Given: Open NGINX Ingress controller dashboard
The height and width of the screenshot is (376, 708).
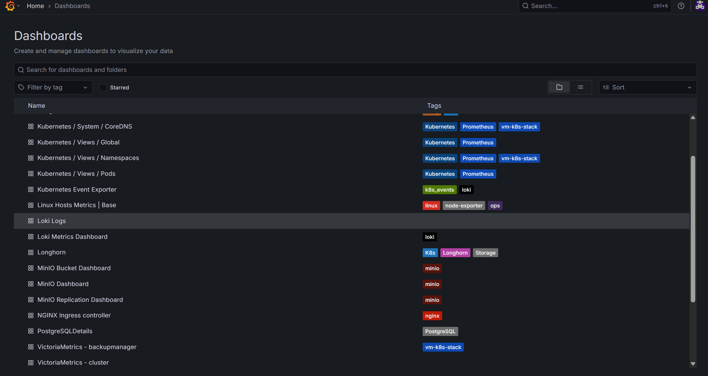Looking at the screenshot, I should coord(74,315).
